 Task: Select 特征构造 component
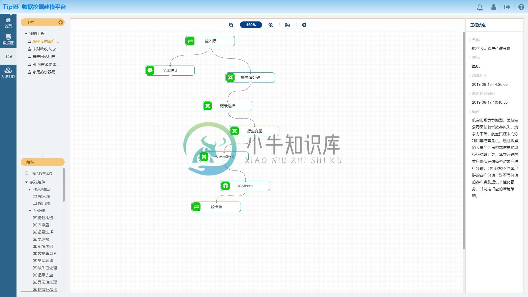[x=43, y=218]
